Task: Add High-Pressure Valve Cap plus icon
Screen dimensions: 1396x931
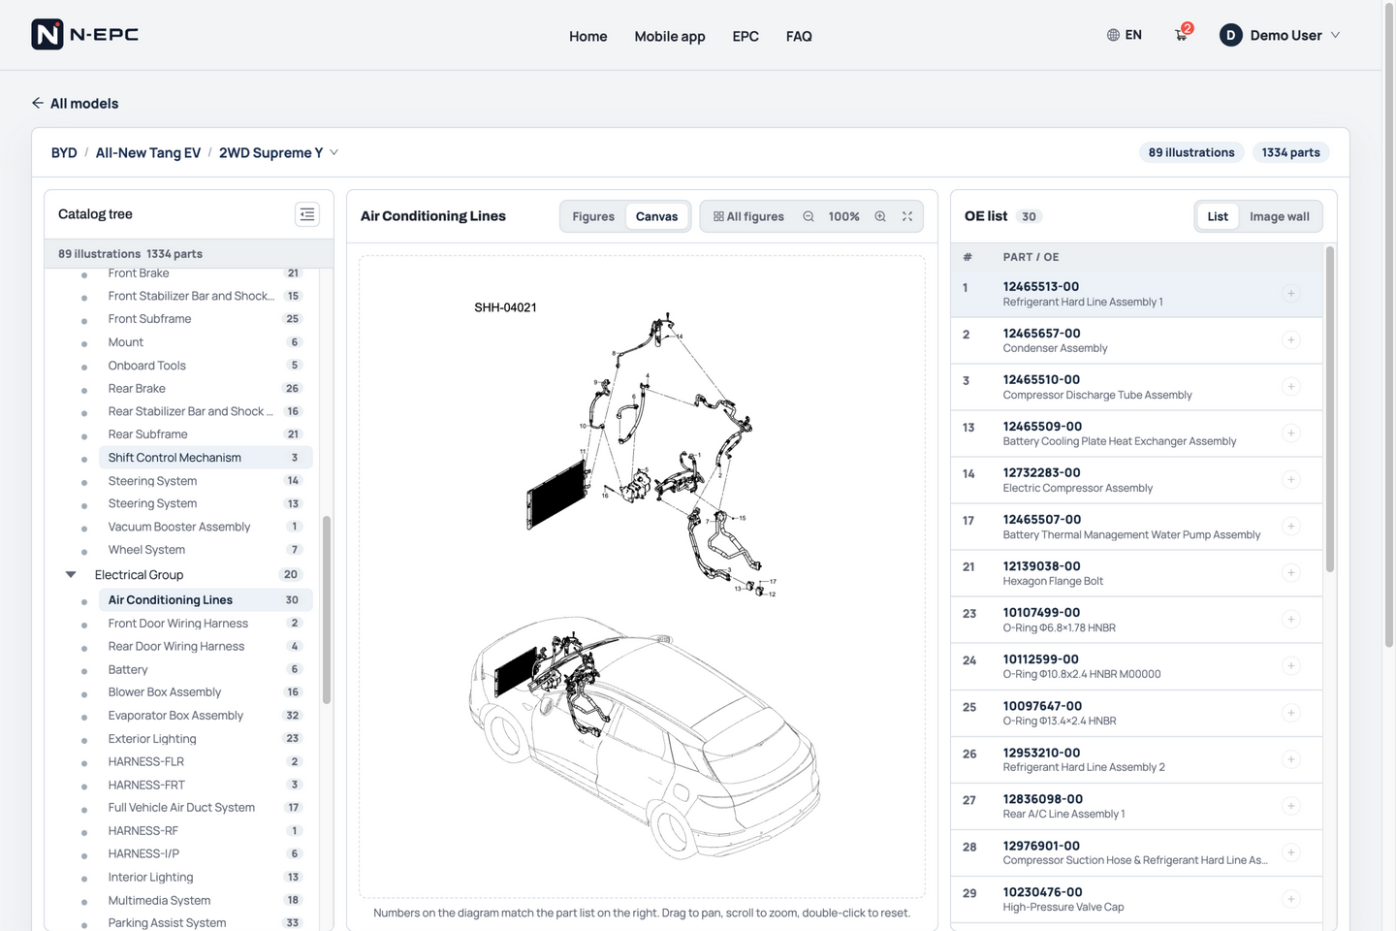Action: (1291, 899)
